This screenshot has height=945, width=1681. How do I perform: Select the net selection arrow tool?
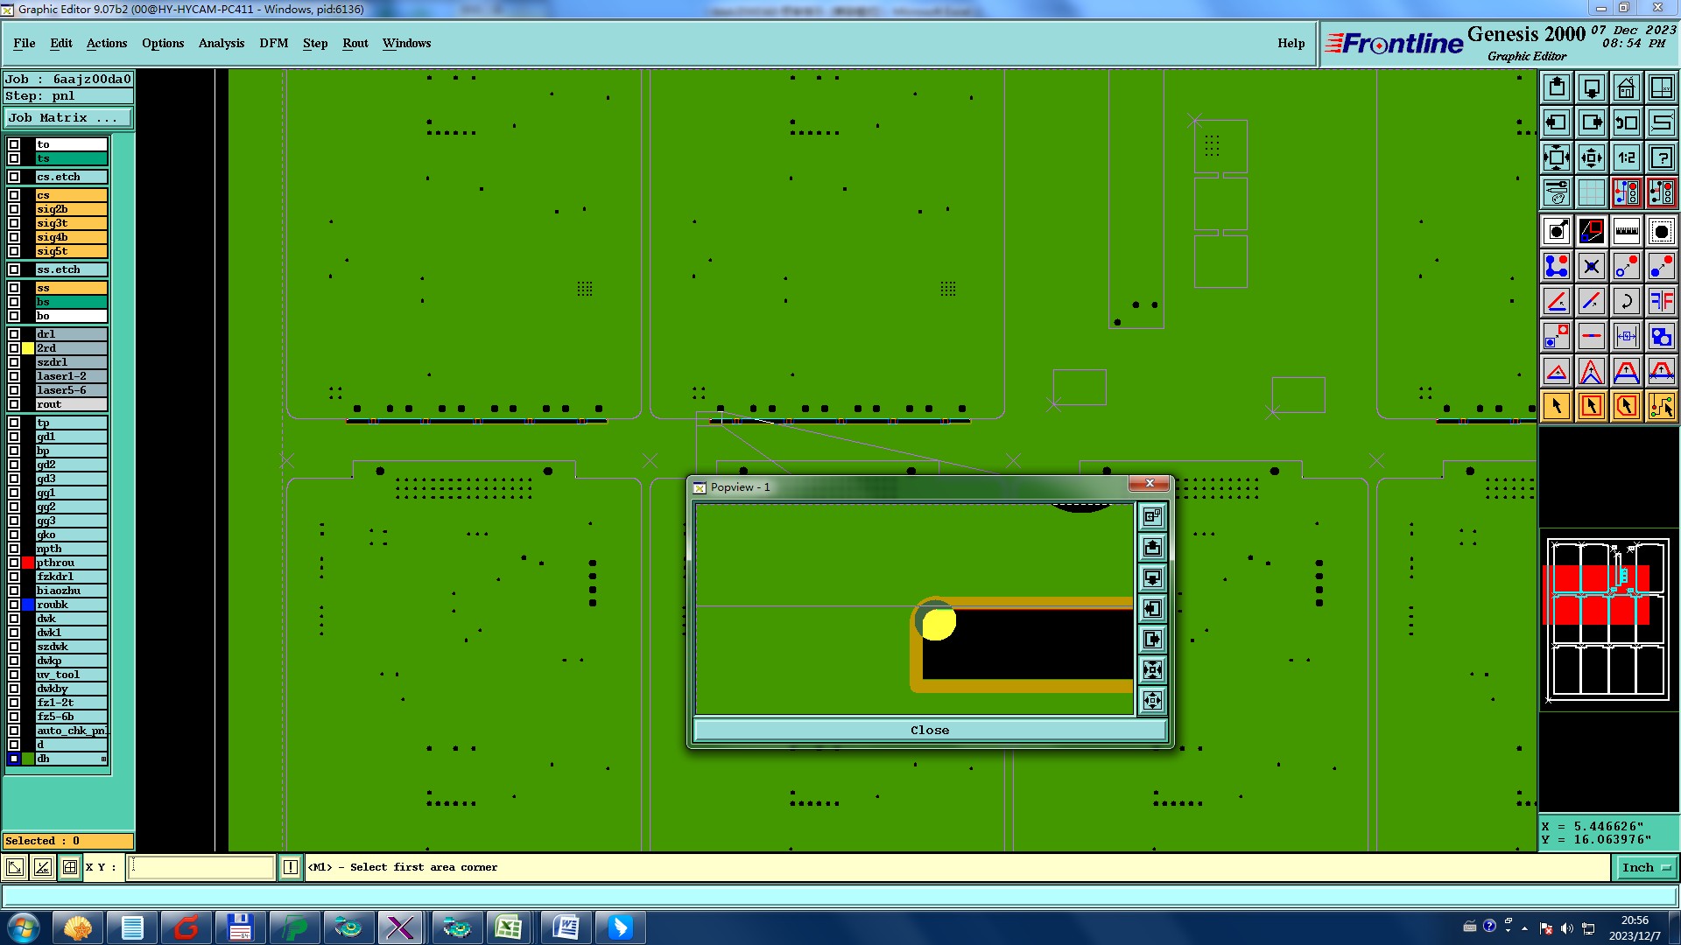click(1661, 406)
